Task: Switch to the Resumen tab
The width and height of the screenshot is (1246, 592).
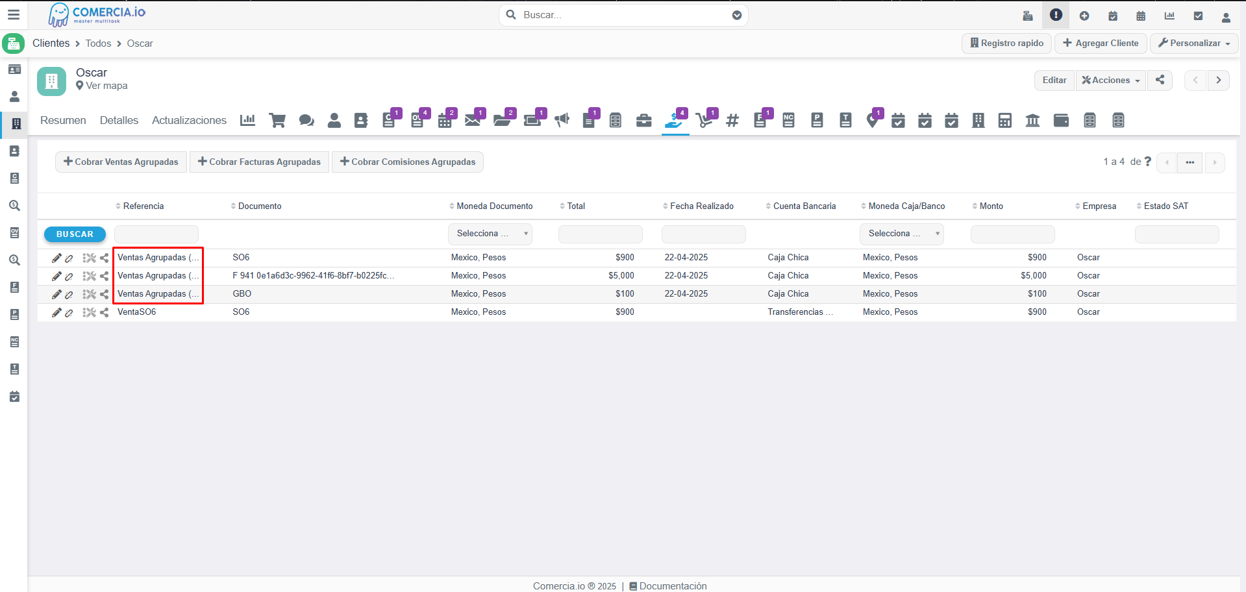Action: 63,120
